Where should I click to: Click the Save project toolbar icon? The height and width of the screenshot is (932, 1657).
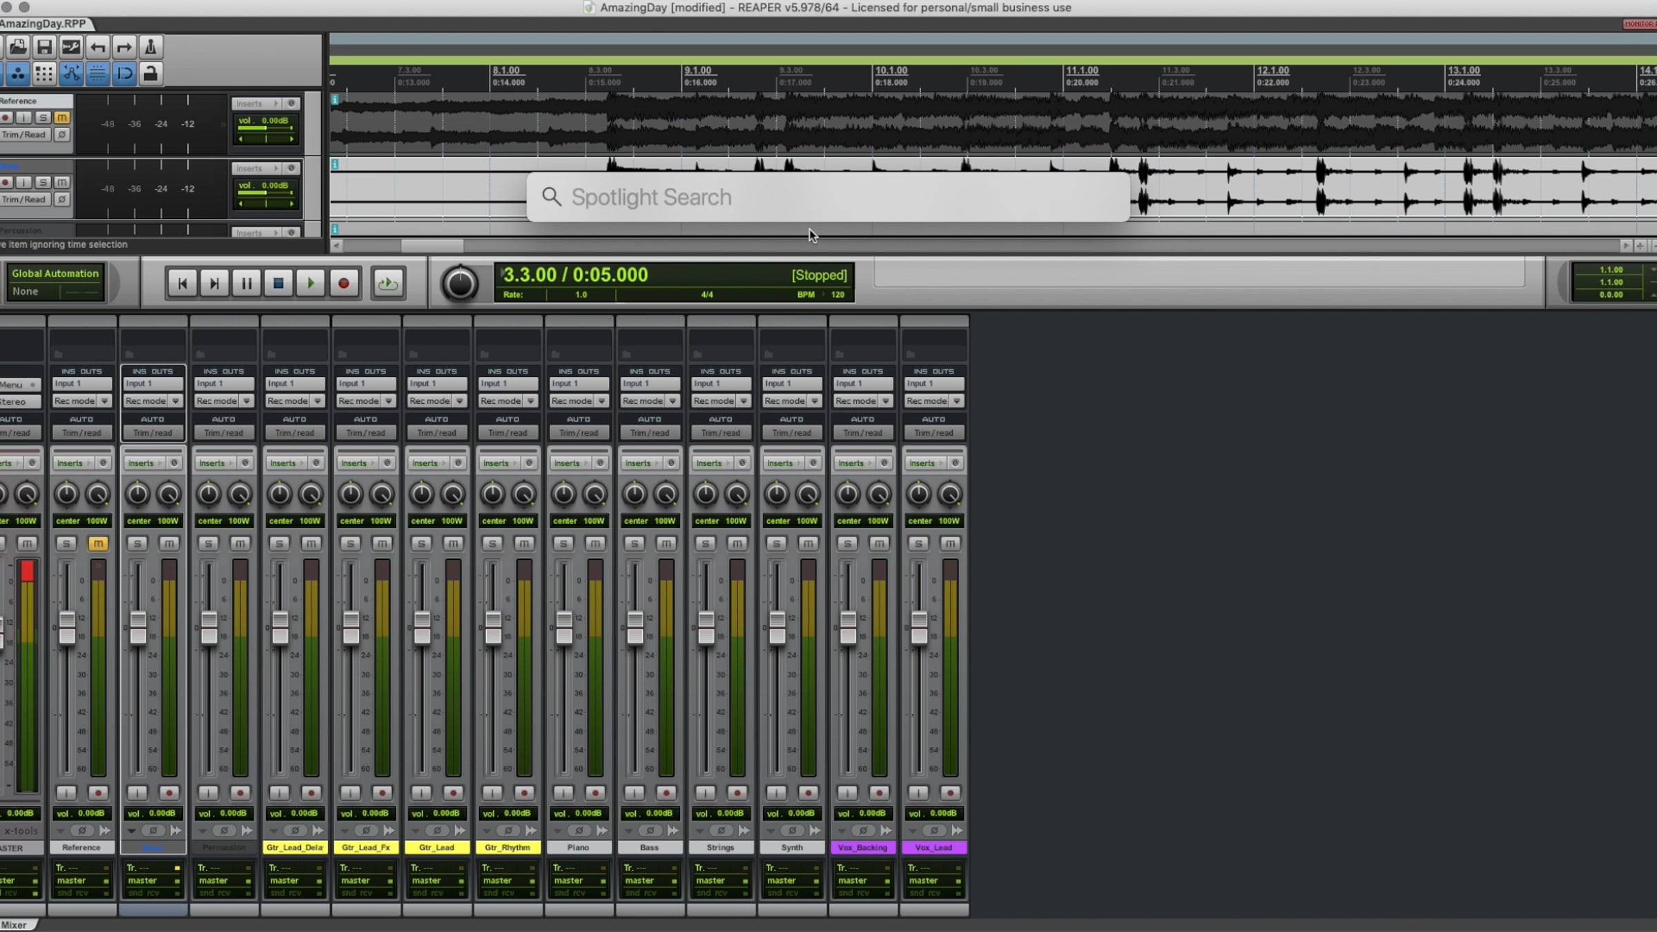click(x=44, y=47)
